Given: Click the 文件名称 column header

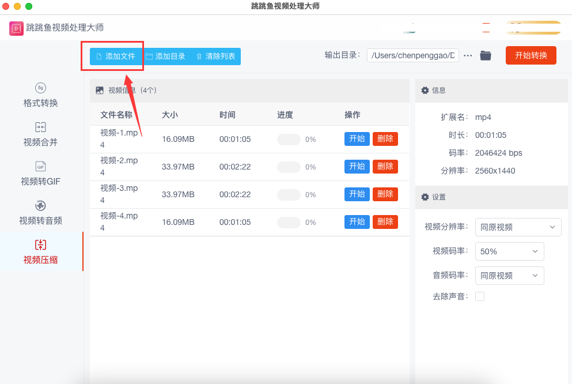Looking at the screenshot, I should [116, 115].
